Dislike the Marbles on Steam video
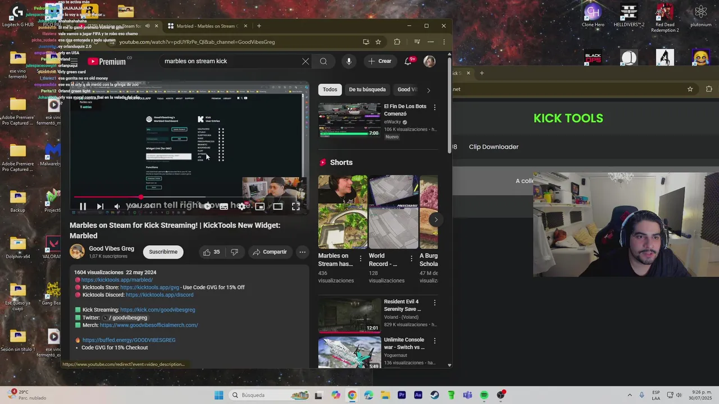Image resolution: width=719 pixels, height=404 pixels. 234,252
